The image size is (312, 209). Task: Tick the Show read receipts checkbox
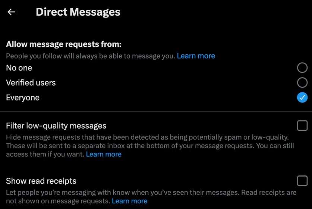302,181
